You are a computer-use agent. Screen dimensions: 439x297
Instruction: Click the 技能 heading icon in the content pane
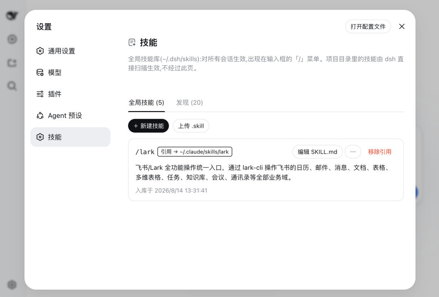[132, 43]
